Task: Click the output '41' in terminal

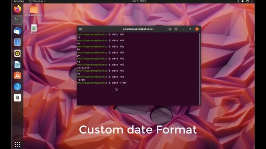Action: (79, 62)
